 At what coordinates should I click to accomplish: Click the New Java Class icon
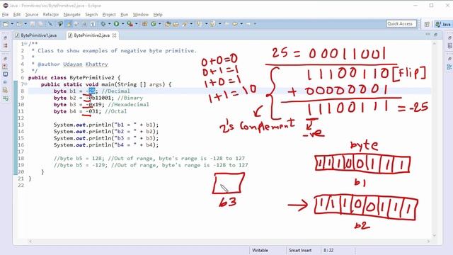pyautogui.click(x=154, y=24)
